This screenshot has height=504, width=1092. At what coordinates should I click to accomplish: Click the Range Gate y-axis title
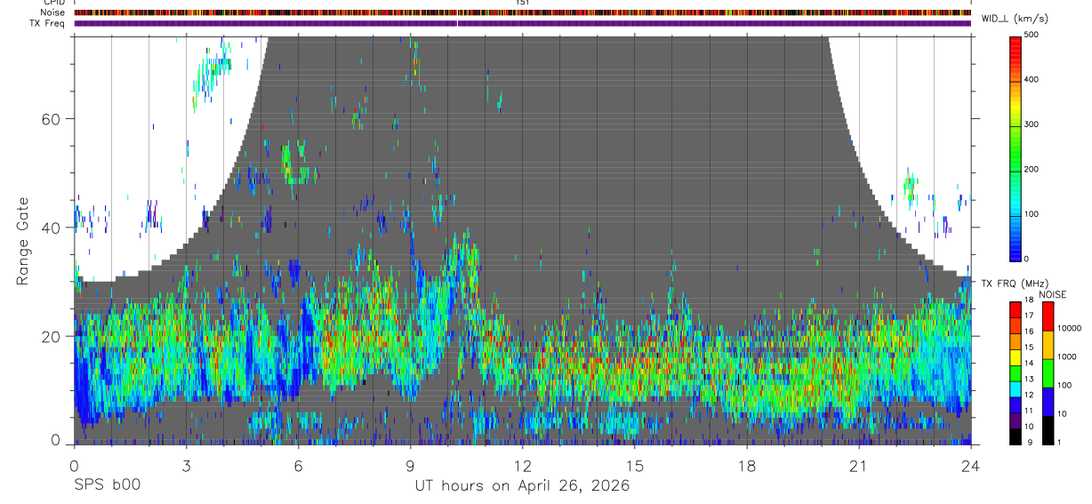(23, 241)
